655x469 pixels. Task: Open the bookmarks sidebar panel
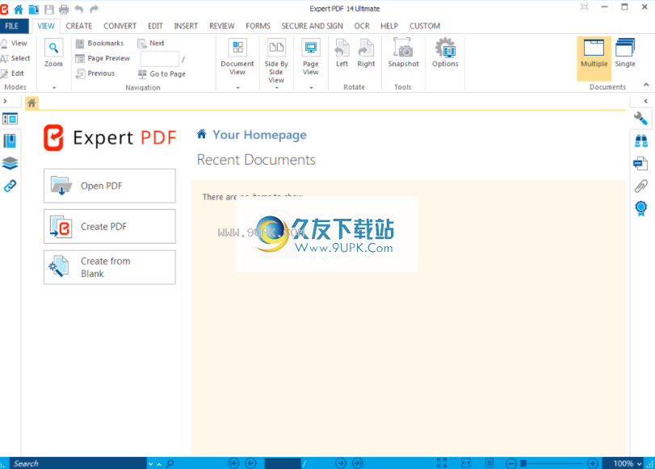coord(10,141)
